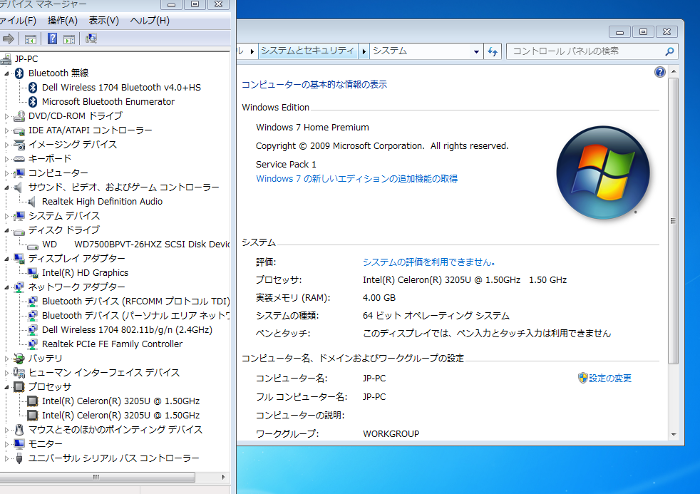Toggle the action pane display icon
Viewport: 700px width, 494px height.
(68, 39)
